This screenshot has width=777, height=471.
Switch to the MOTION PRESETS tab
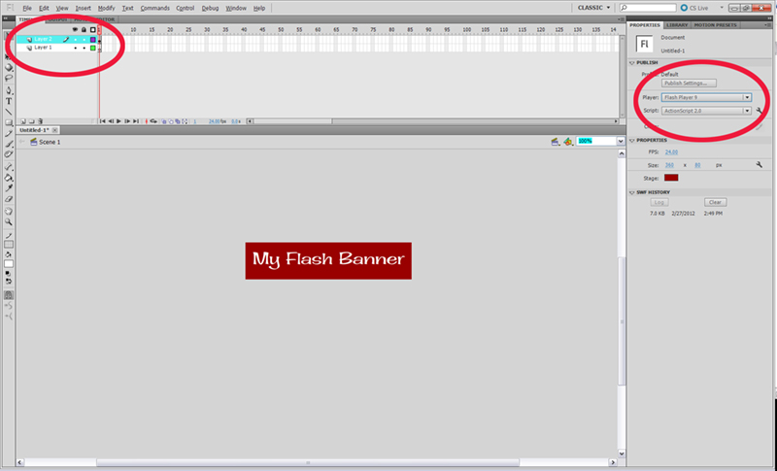tap(716, 25)
